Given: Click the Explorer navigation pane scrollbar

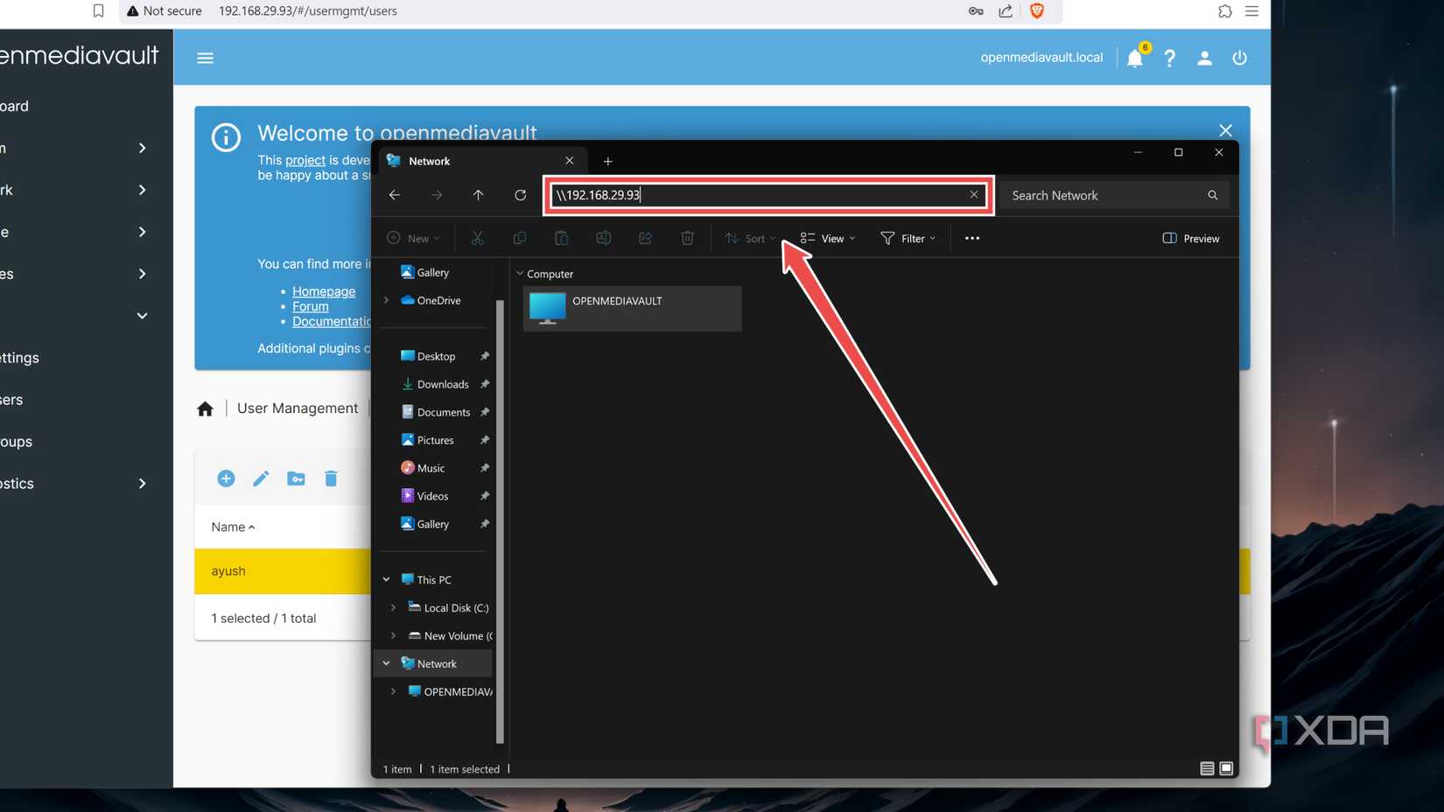Looking at the screenshot, I should (500, 522).
